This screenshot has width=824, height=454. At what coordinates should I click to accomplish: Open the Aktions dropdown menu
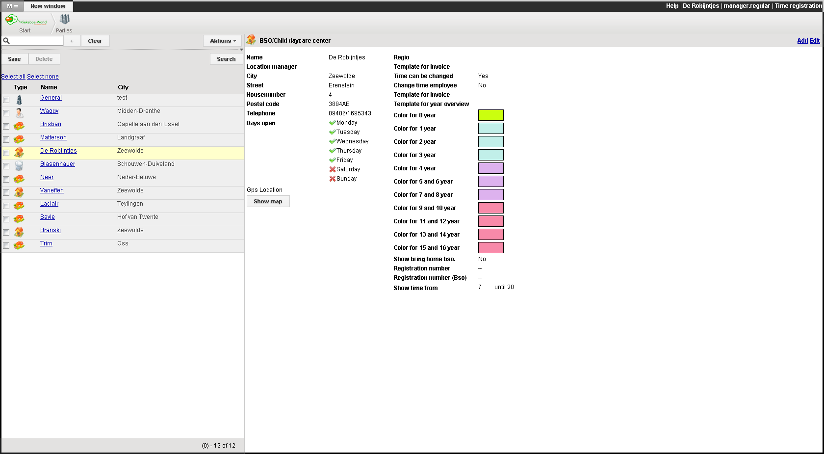(223, 41)
